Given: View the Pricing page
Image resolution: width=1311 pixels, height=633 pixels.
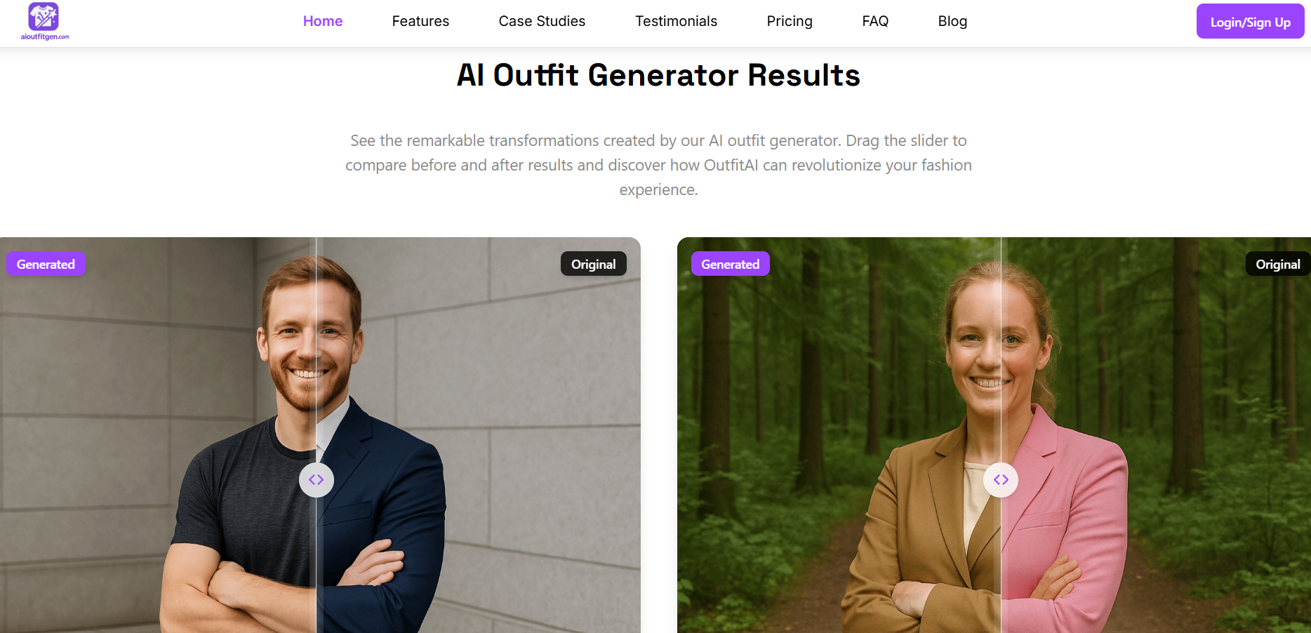Looking at the screenshot, I should pyautogui.click(x=790, y=21).
